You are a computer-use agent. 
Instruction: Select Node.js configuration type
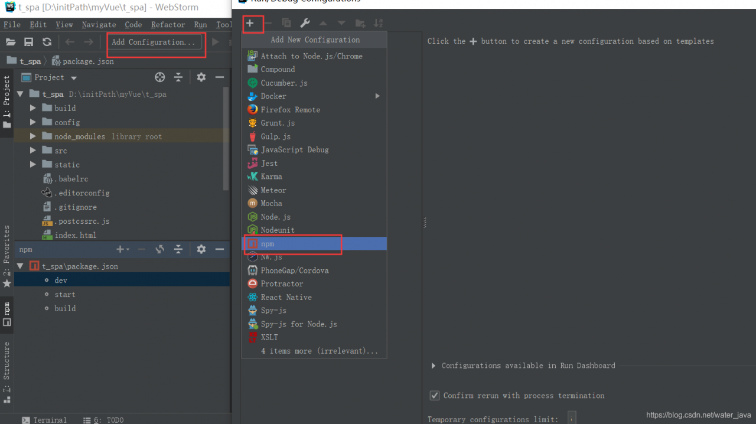[314, 217]
